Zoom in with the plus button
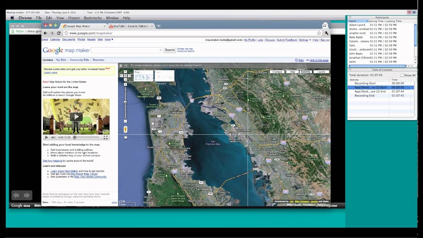The width and height of the screenshot is (423, 238). 125,84
